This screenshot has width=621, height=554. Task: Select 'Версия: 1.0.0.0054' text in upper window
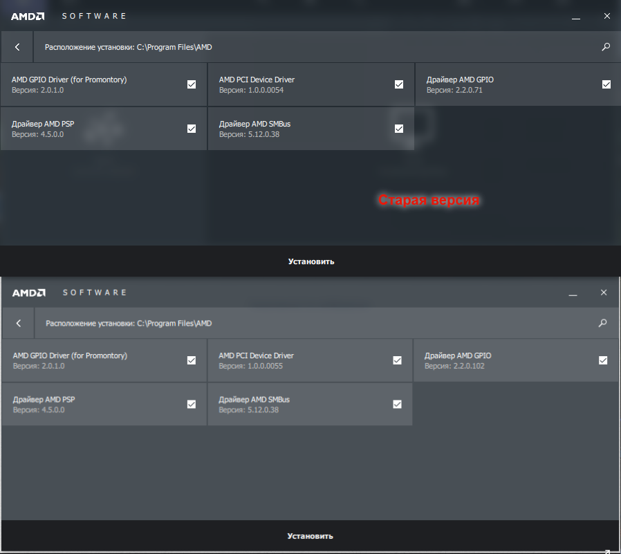(x=251, y=90)
